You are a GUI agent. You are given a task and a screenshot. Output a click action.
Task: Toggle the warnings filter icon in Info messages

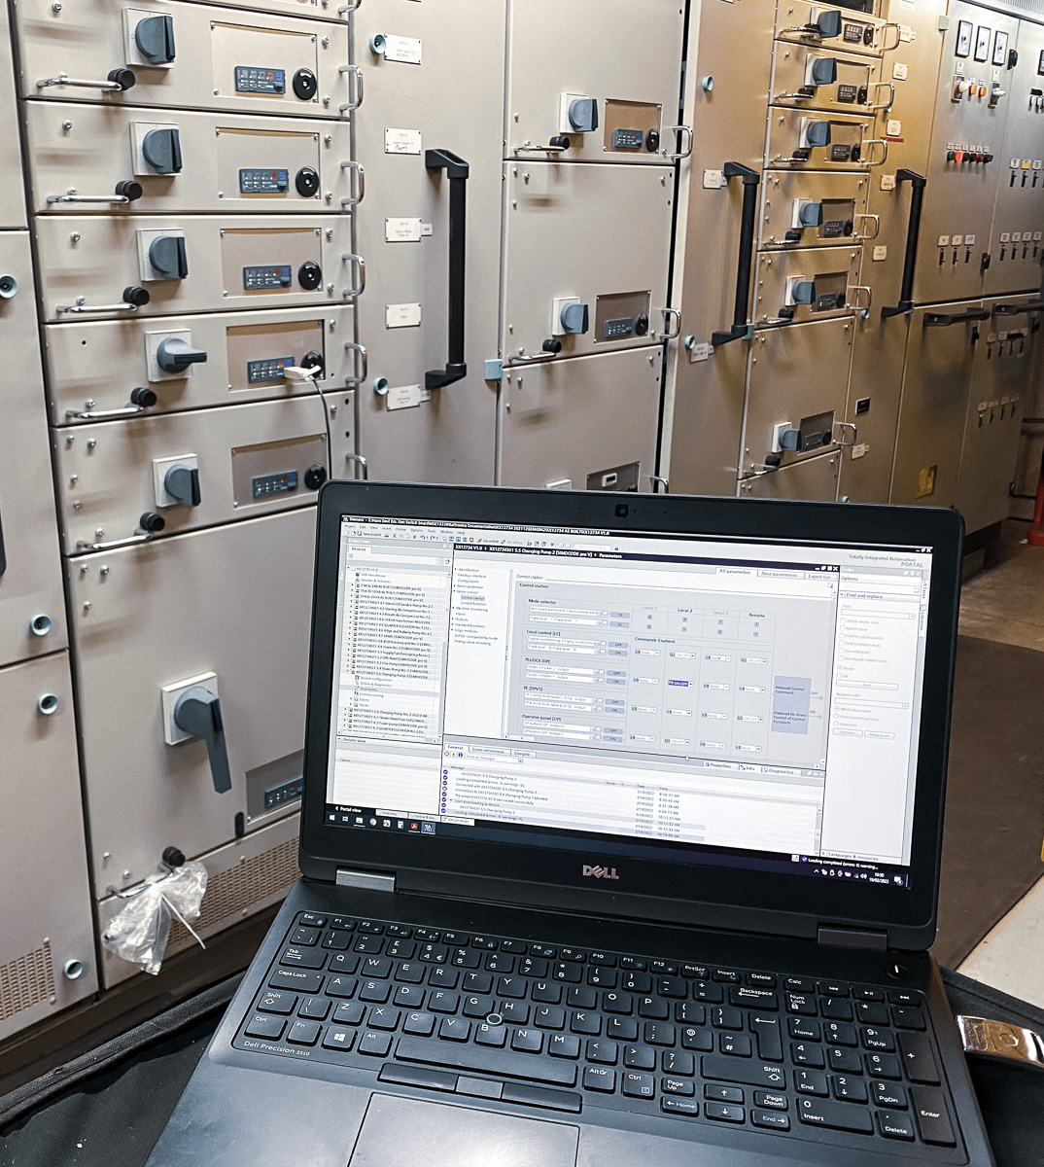coord(453,755)
